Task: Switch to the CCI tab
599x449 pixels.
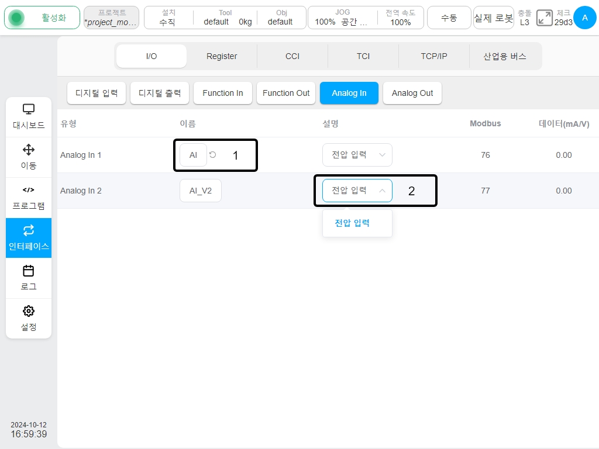Action: pyautogui.click(x=292, y=56)
